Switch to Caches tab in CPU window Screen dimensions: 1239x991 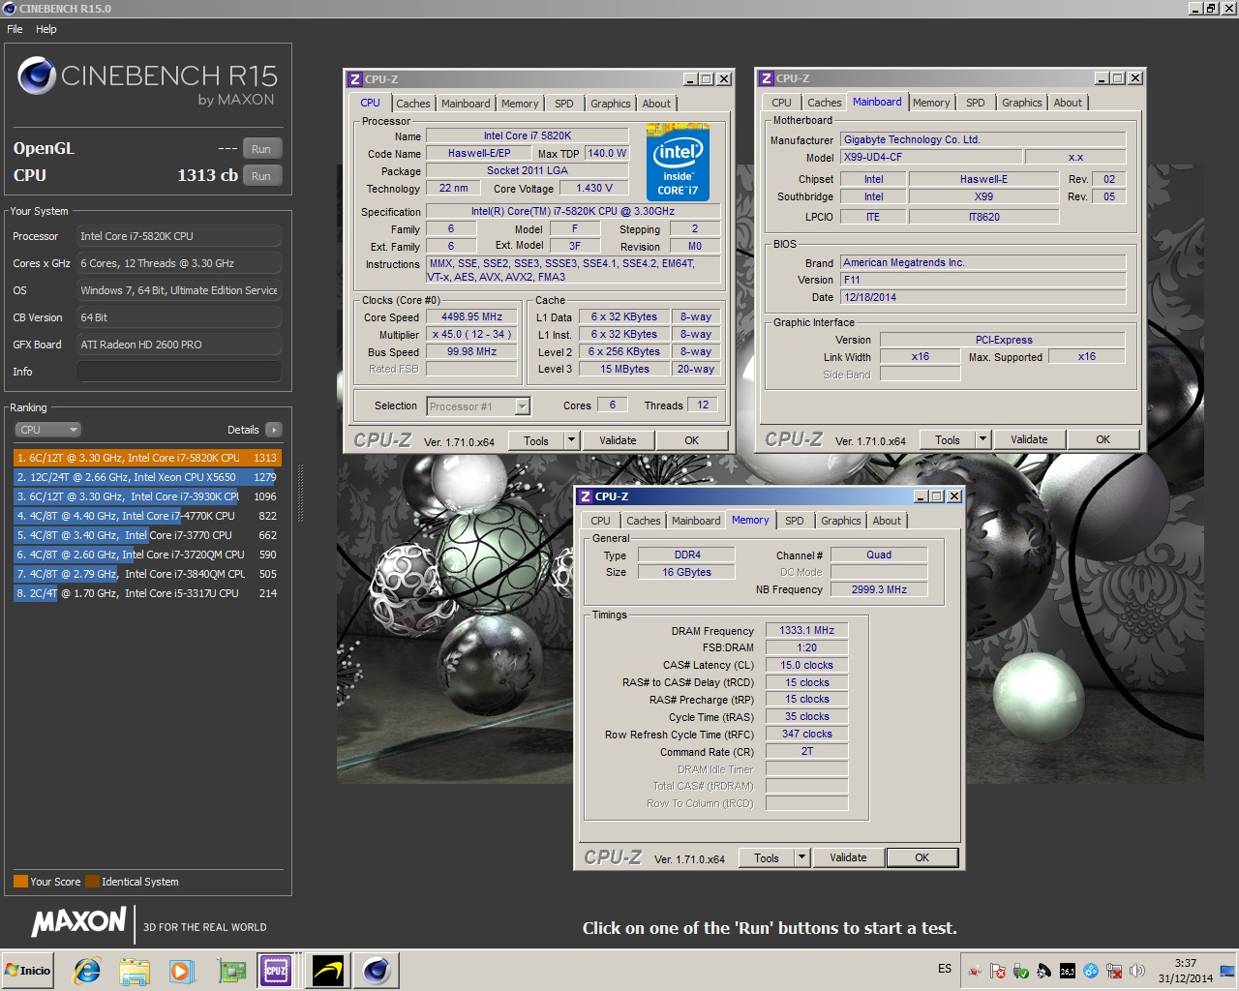[413, 104]
